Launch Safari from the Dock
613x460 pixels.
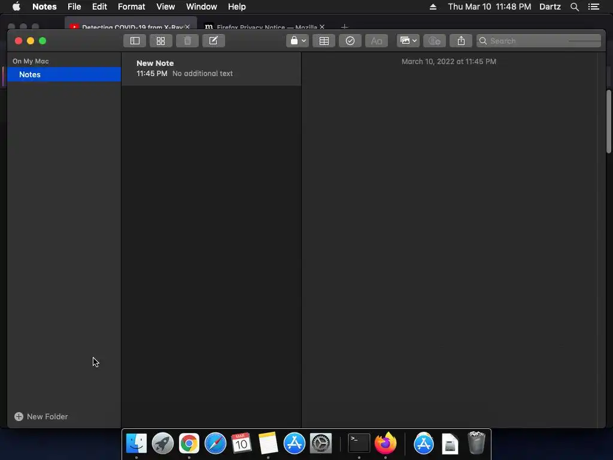click(x=216, y=443)
